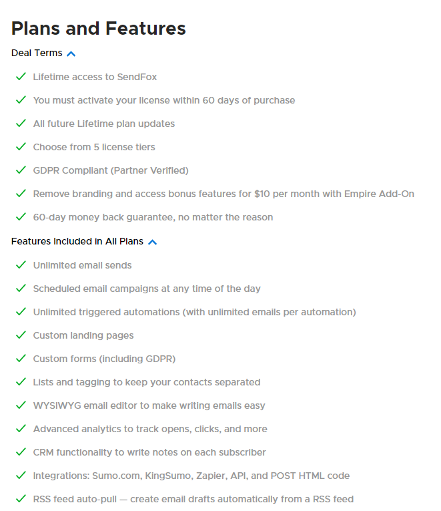The width and height of the screenshot is (441, 511).
Task: Click the checkmark beside Custom landing pages
Action: click(21, 335)
